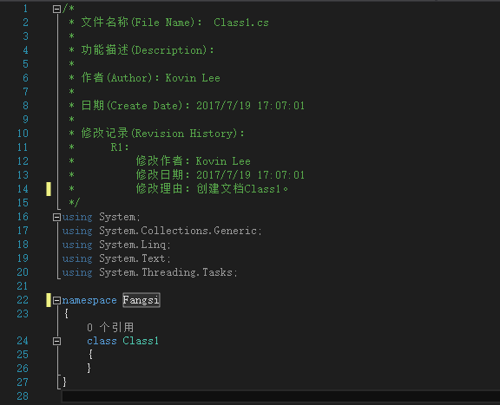Place cursor in the empty line 28
The height and width of the screenshot is (405, 500).
tap(280, 396)
